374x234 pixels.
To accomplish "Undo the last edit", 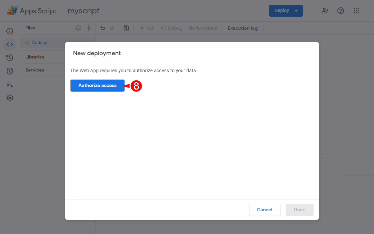I will tap(103, 28).
